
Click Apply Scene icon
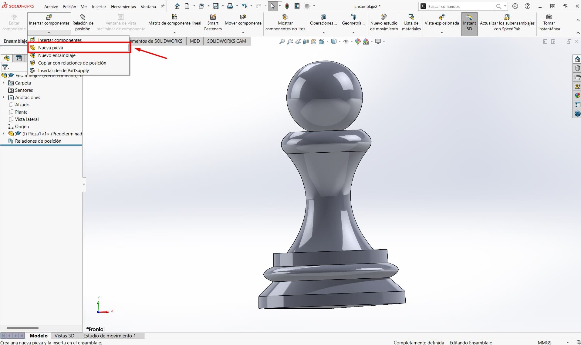point(366,41)
